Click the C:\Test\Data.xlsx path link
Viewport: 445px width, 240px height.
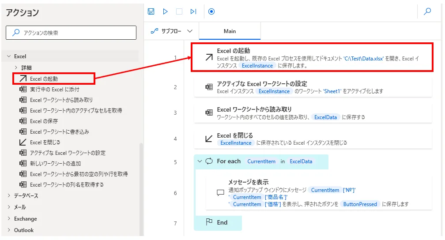click(364, 58)
